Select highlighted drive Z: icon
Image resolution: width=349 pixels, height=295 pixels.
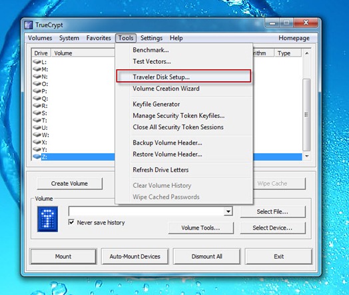point(37,156)
